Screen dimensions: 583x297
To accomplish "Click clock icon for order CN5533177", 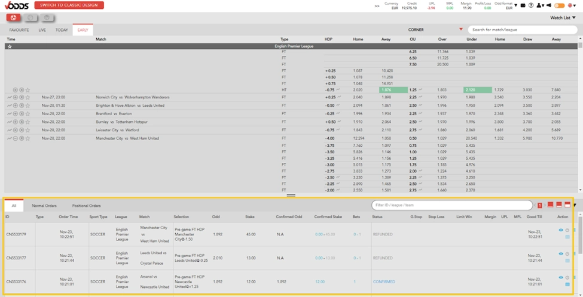I will pyautogui.click(x=567, y=254).
